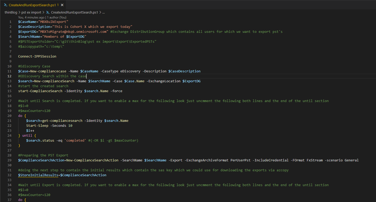Open the 'You, 4 minutes ago' blame annotation
Viewport: 376px width, 202px height.
(31, 17)
